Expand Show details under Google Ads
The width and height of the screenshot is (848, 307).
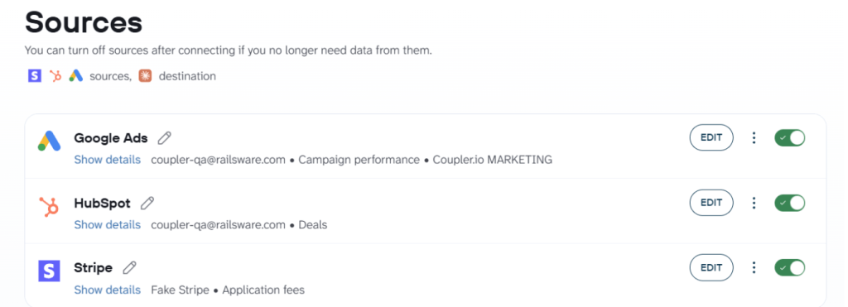pyautogui.click(x=107, y=160)
